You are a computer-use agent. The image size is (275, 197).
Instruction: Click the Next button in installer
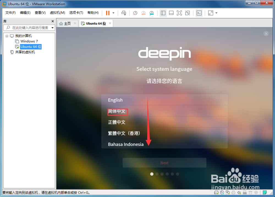pos(164,163)
